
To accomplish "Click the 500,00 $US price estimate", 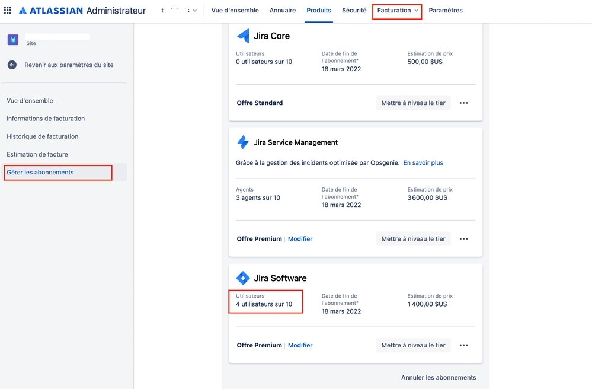I will click(425, 62).
